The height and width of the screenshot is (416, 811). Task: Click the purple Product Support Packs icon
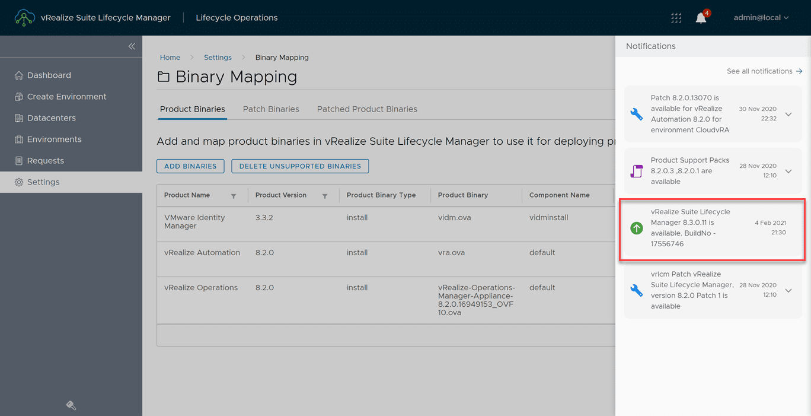(x=637, y=171)
